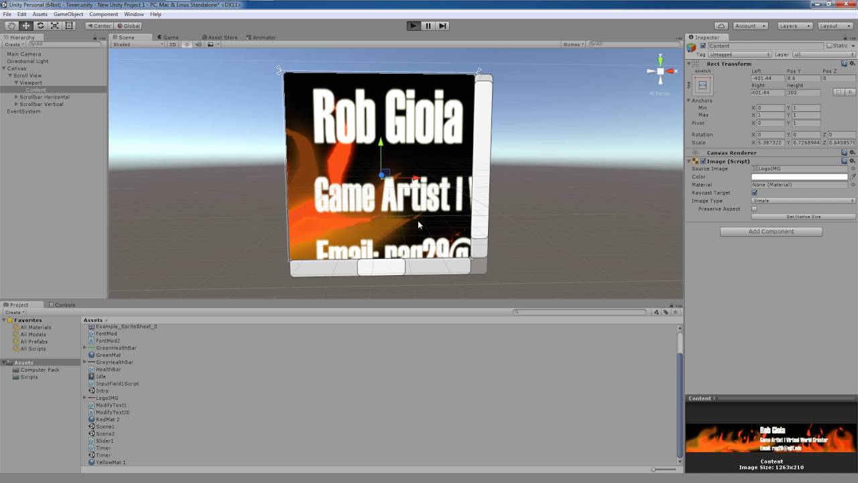Enable the Preserve Aspect checkbox
The image size is (858, 483).
click(754, 209)
